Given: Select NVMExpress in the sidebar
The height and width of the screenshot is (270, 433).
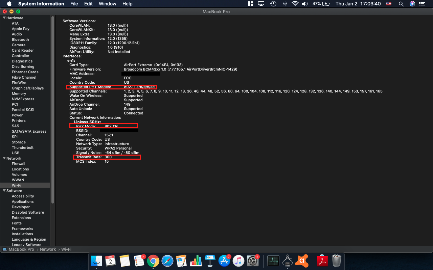Looking at the screenshot, I should (23, 99).
